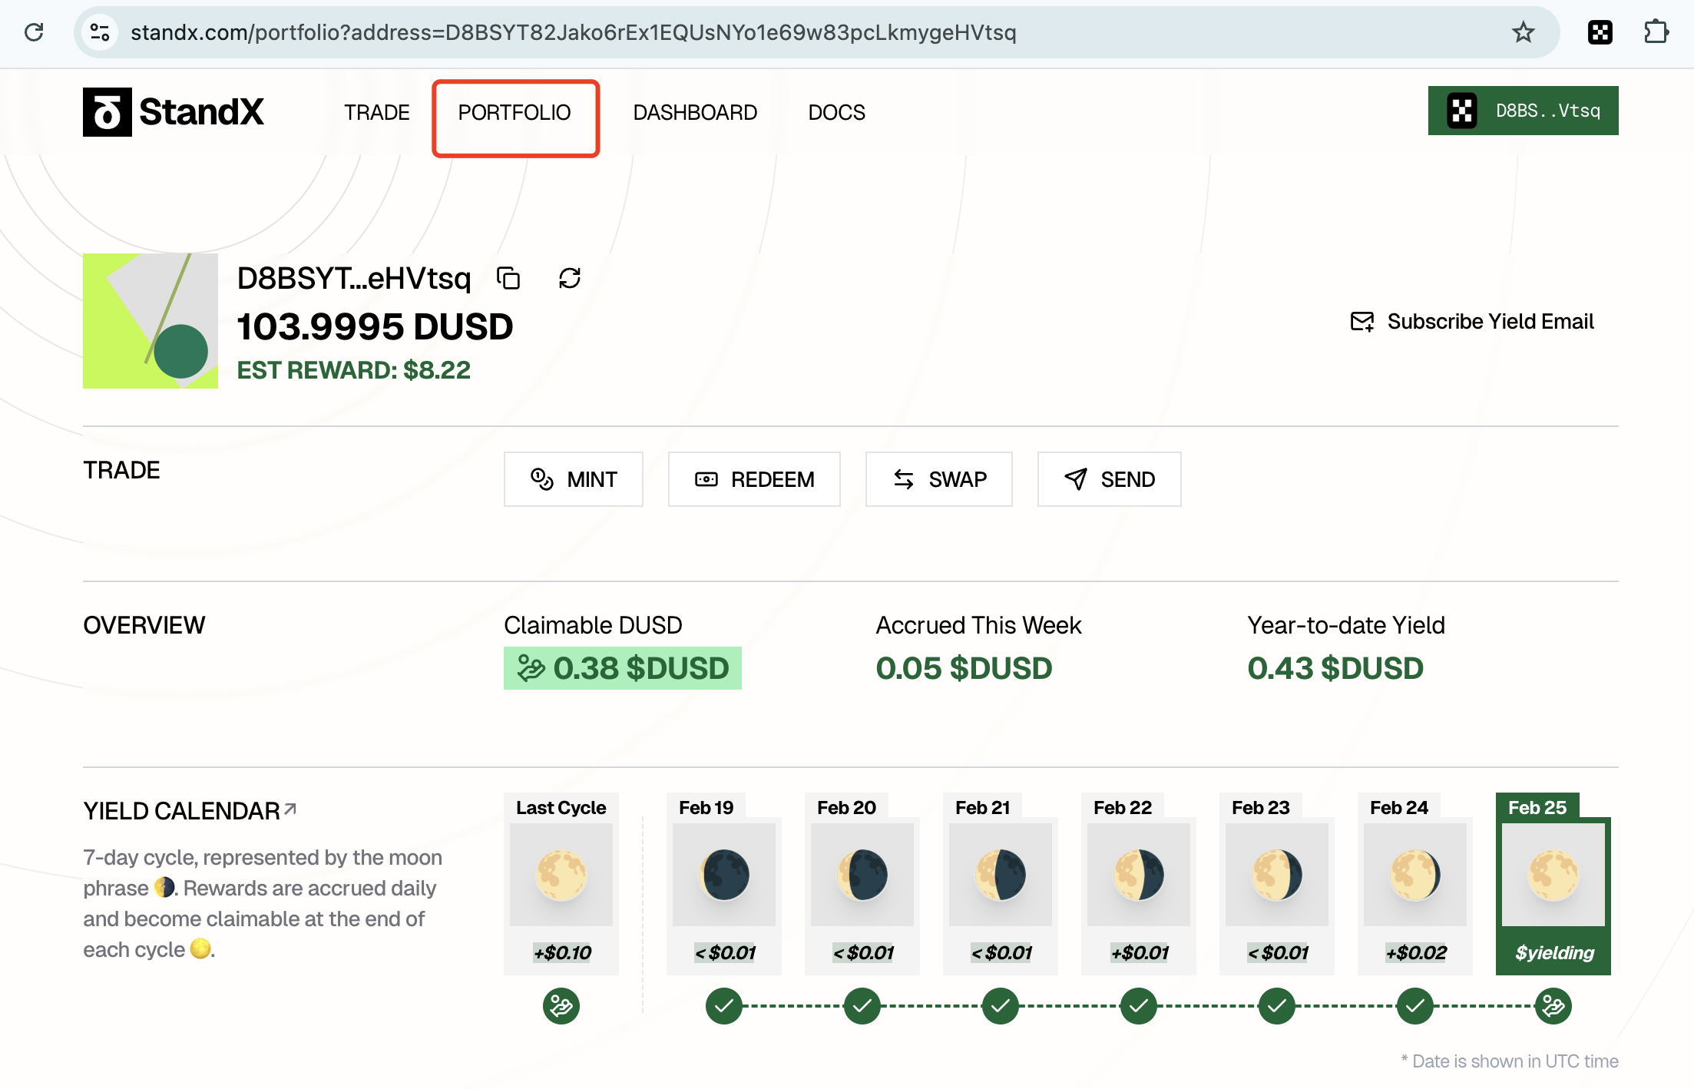Open the wallet extension icon in toolbar
Image resolution: width=1694 pixels, height=1089 pixels.
pos(1600,32)
